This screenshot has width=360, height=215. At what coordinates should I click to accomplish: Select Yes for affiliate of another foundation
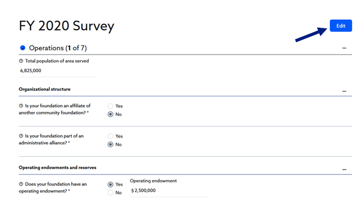(110, 106)
